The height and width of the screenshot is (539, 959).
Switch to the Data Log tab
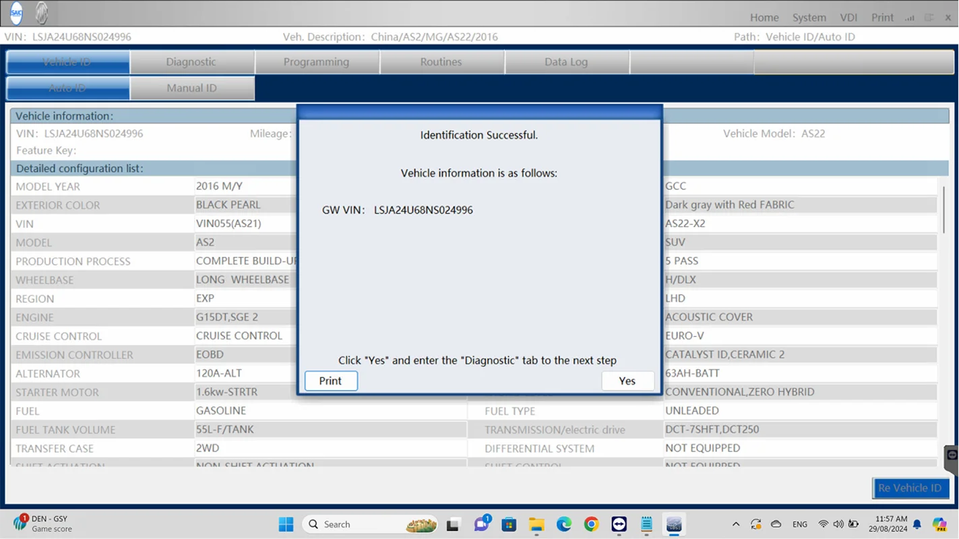coord(566,62)
